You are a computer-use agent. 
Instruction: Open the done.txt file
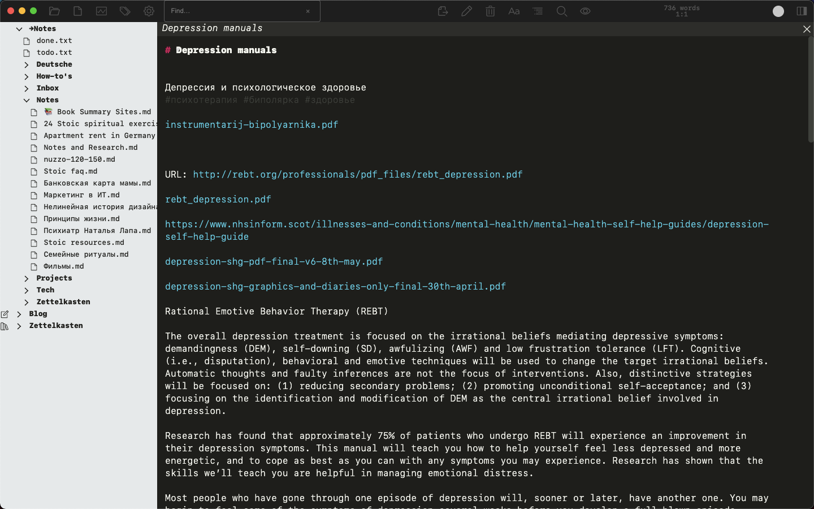(x=54, y=40)
